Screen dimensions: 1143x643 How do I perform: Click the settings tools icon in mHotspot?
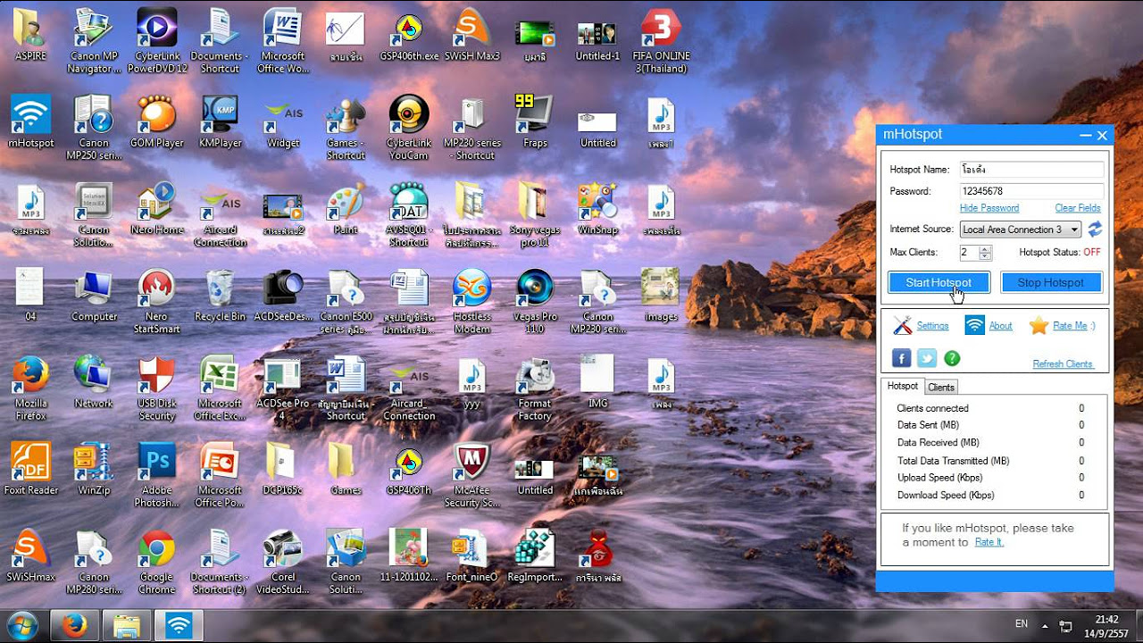(903, 326)
